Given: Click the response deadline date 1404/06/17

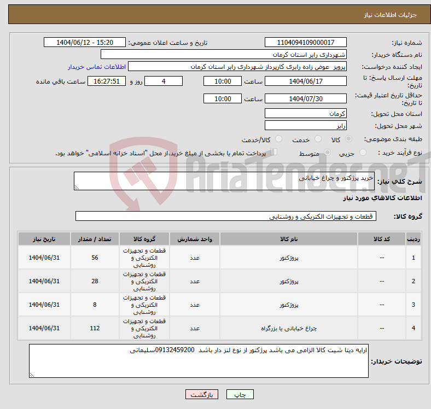Looking at the screenshot, I should click(305, 81).
